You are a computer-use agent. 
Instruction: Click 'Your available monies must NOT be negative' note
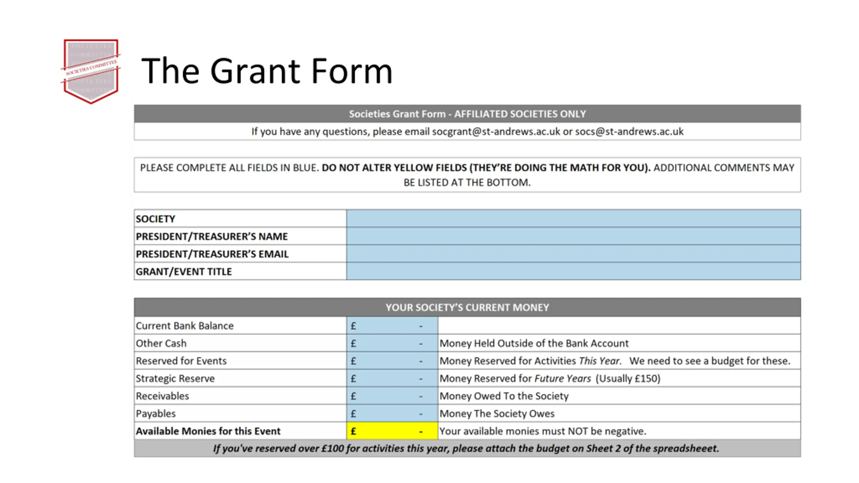[x=543, y=431]
